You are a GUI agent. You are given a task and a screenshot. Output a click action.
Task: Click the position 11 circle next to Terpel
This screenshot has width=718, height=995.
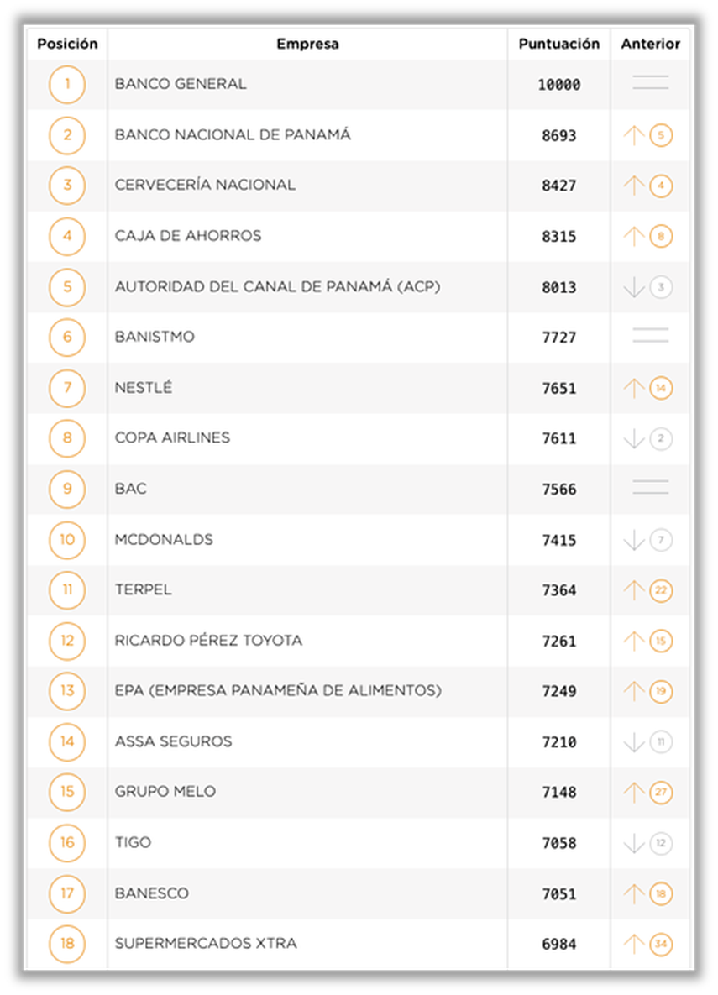pyautogui.click(x=67, y=590)
